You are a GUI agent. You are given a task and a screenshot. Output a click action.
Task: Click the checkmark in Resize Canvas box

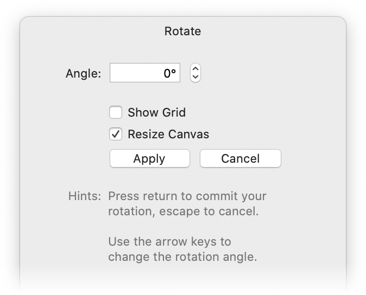(116, 134)
